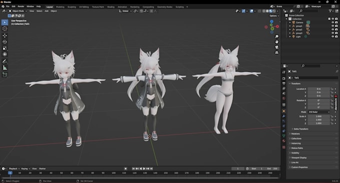Viewport: 340px width, 183px height.
Task: Expand the Relations panel
Action: (x=295, y=134)
